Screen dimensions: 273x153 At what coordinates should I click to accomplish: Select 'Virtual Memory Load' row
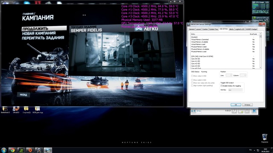[x=226, y=44]
